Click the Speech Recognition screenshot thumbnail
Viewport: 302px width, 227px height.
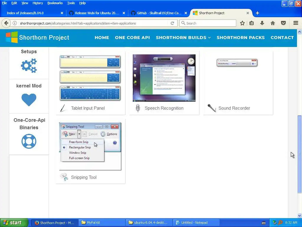click(164, 78)
